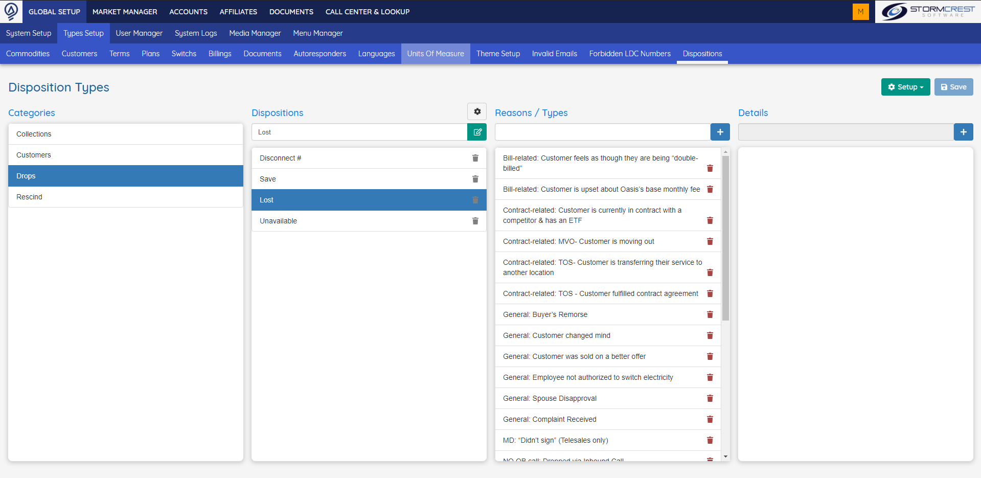981x478 pixels.
Task: Delete the Complaint Received reason
Action: pyautogui.click(x=710, y=419)
